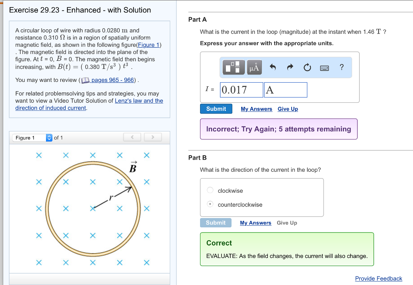Screen dimensions: 413x285
Task: Click Give Up under Part A
Action: (288, 109)
